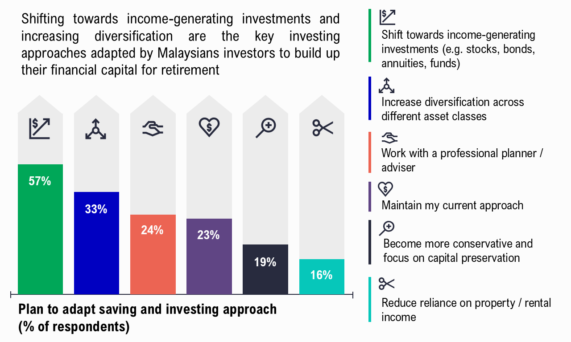571x342 pixels.
Task: Click the magnifying glass icon above the dark bar
Action: click(x=266, y=128)
